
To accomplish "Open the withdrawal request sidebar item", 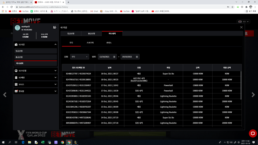I will (x=36, y=57).
